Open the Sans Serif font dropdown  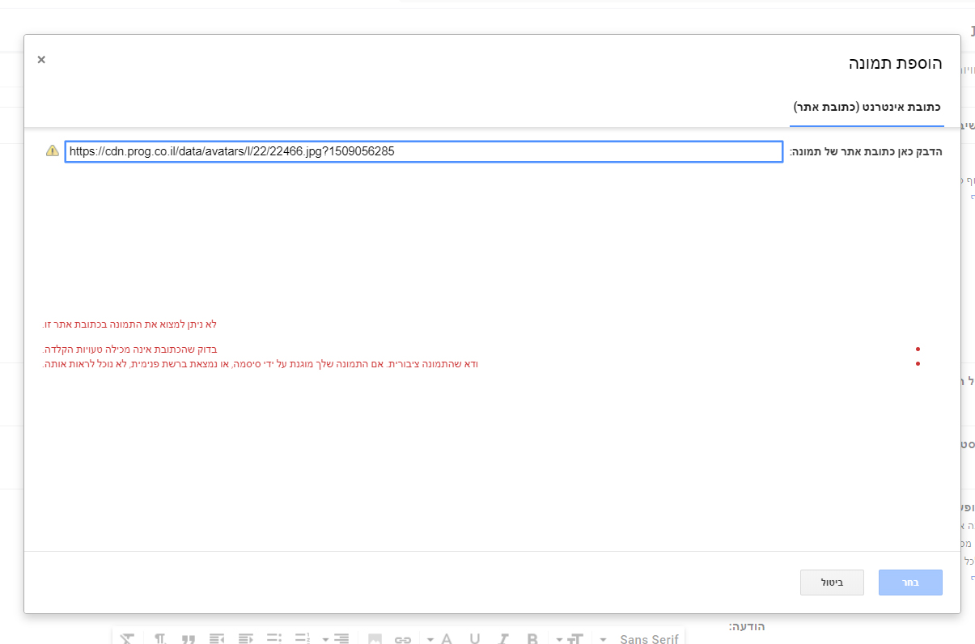click(639, 639)
